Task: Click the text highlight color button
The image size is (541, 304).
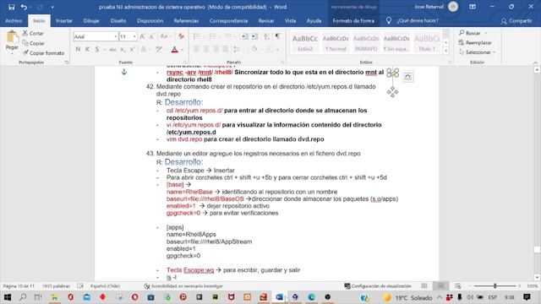Action: [158, 49]
